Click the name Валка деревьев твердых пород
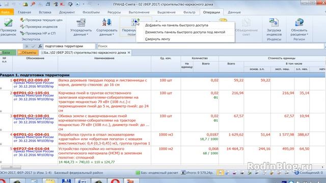 click(103, 82)
